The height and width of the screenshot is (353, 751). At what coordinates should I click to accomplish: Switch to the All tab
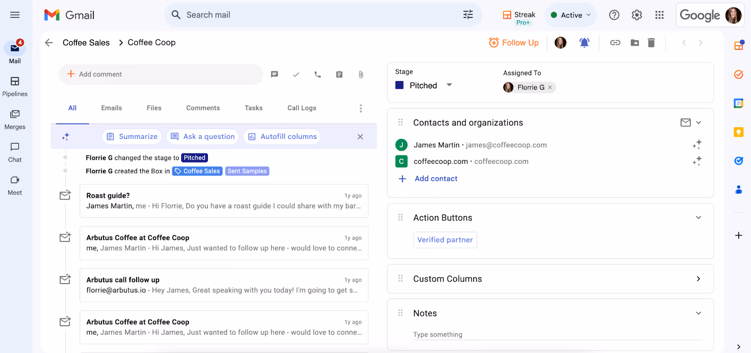(72, 108)
